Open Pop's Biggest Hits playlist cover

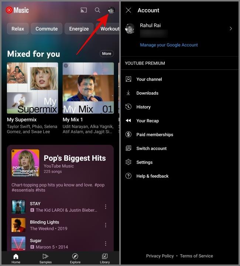tap(25, 163)
